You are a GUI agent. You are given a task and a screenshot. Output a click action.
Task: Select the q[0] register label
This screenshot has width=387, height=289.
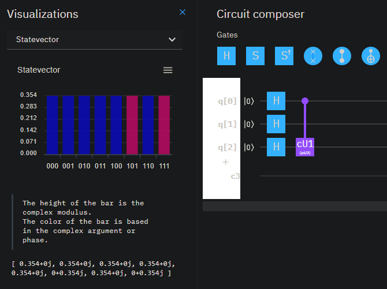[x=227, y=101]
